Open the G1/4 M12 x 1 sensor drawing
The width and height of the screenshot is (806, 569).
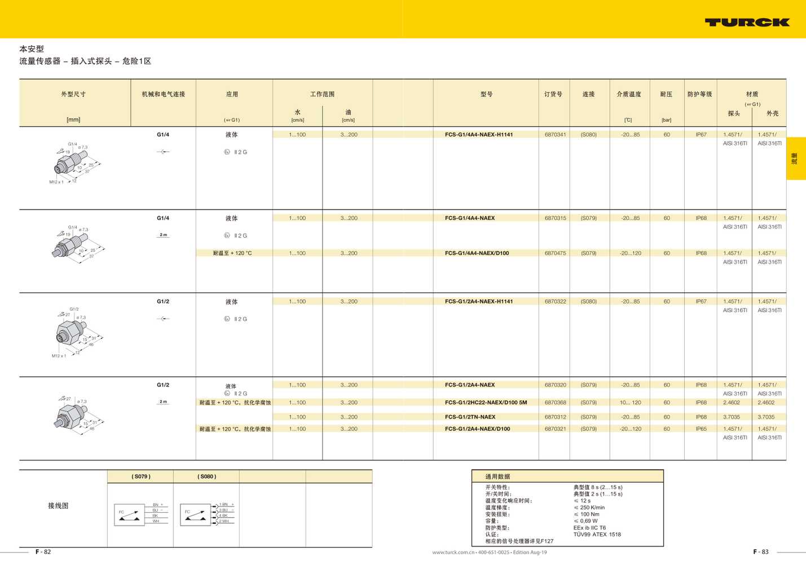point(75,163)
